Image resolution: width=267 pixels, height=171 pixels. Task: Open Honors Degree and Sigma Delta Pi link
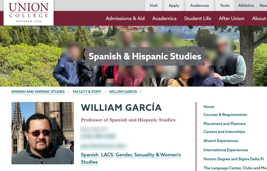pos(233,159)
